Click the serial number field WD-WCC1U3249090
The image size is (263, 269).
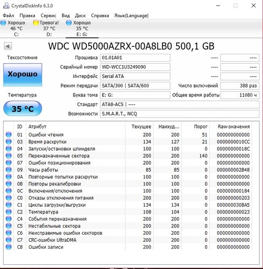(x=135, y=67)
